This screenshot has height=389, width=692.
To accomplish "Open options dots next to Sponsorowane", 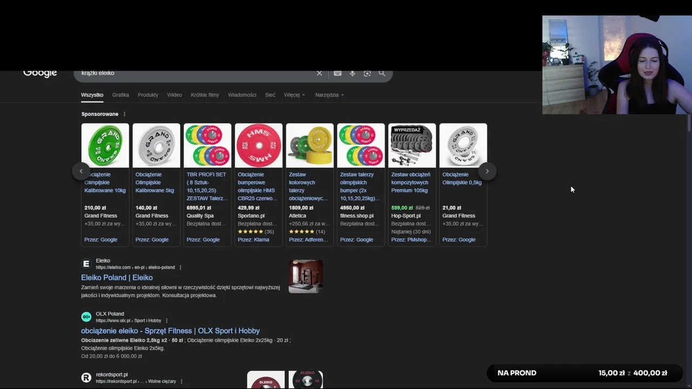I will (124, 114).
